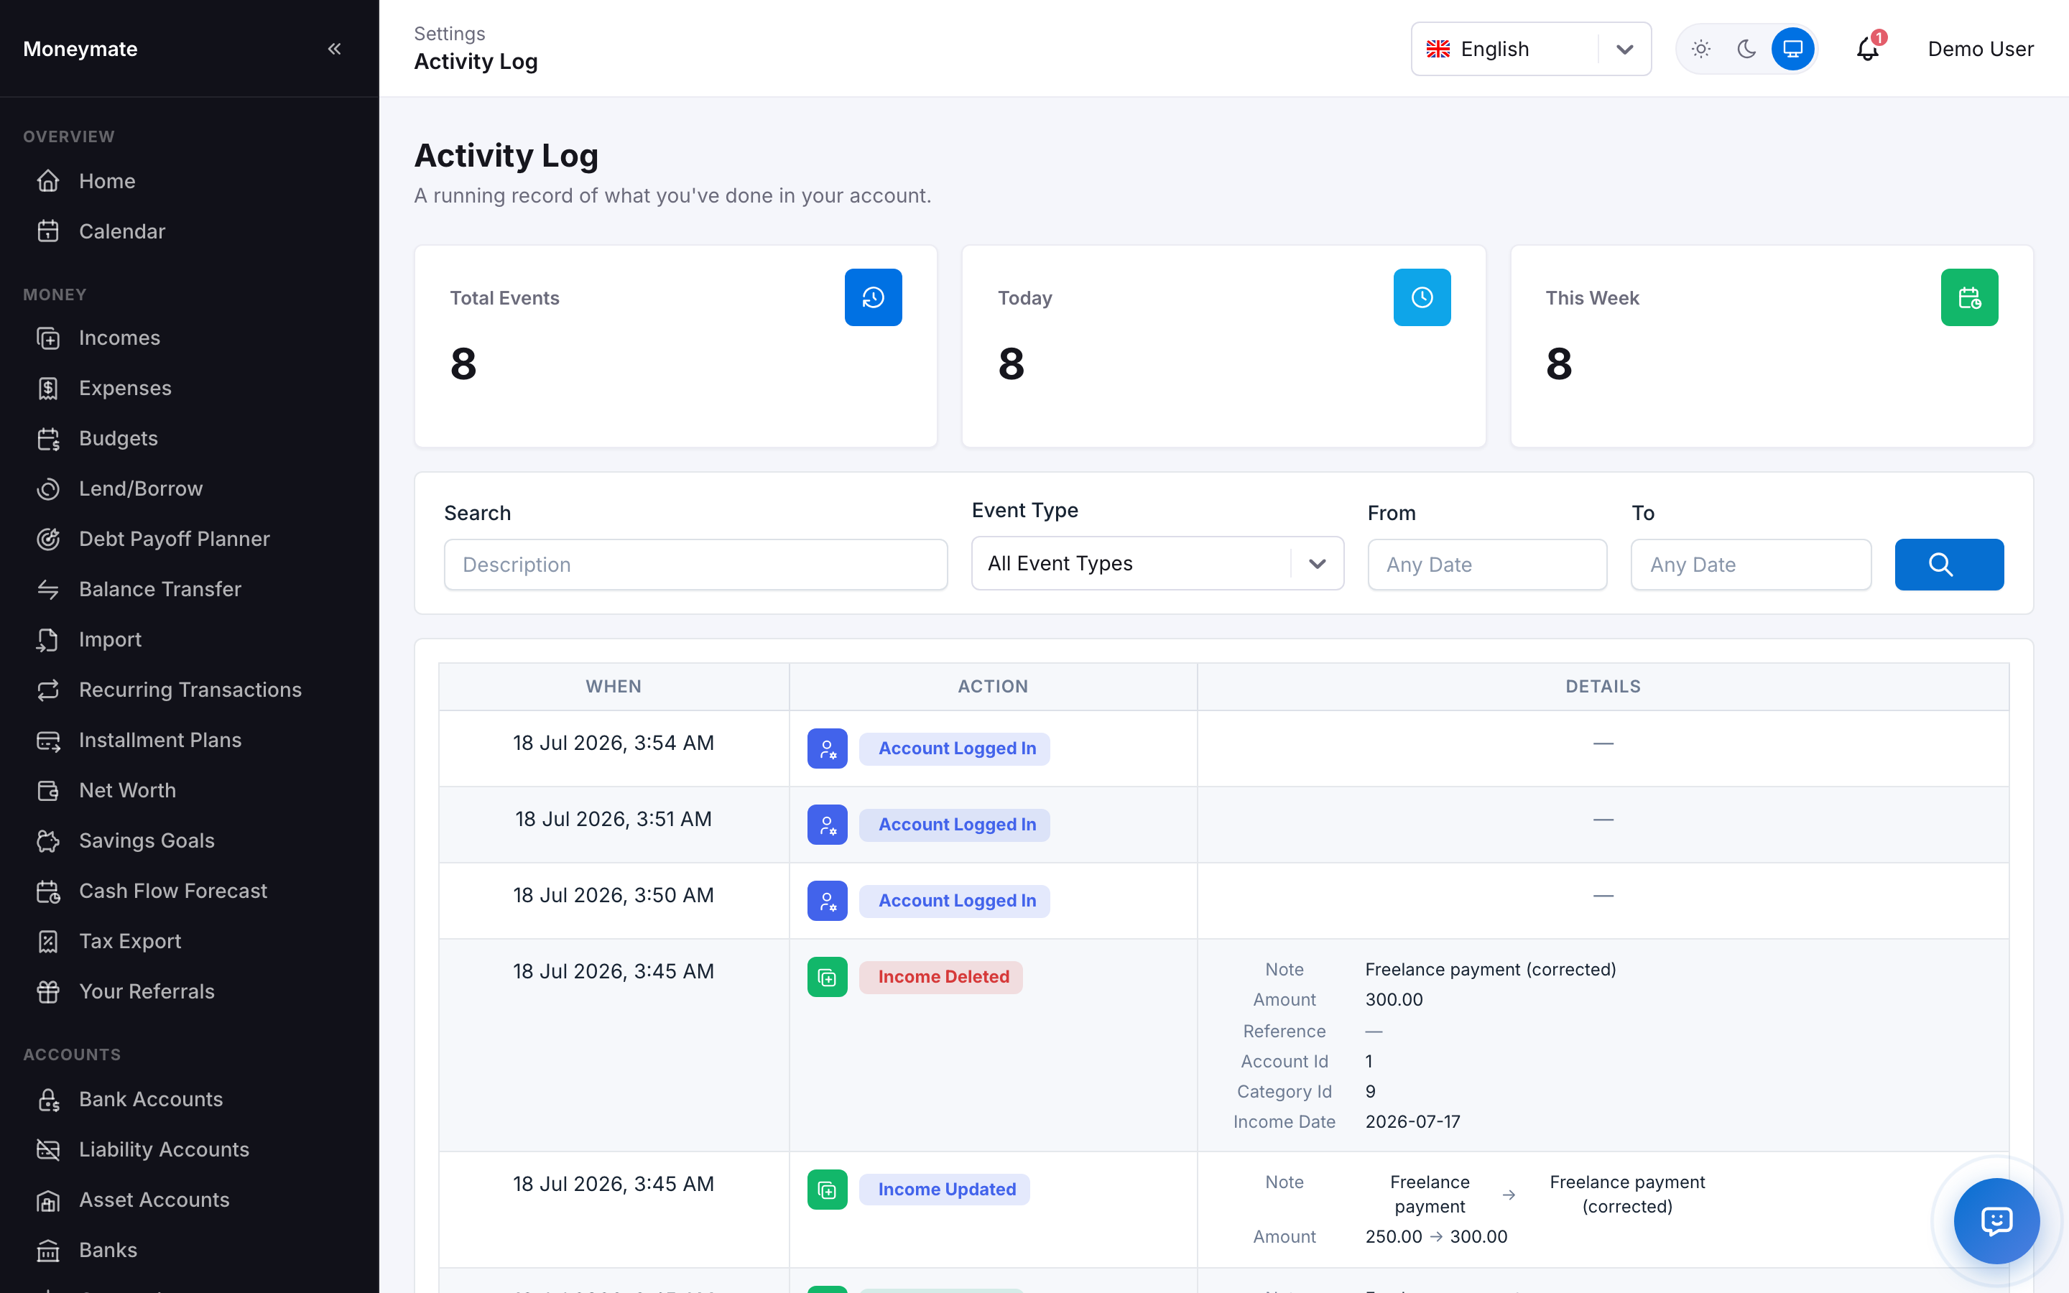The image size is (2069, 1293).
Task: Click the green icon beside Income Deleted
Action: pos(827,977)
